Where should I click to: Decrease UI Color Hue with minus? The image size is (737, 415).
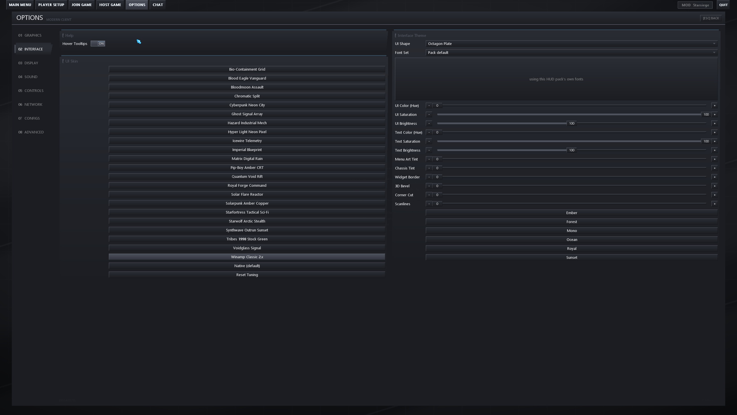[429, 105]
